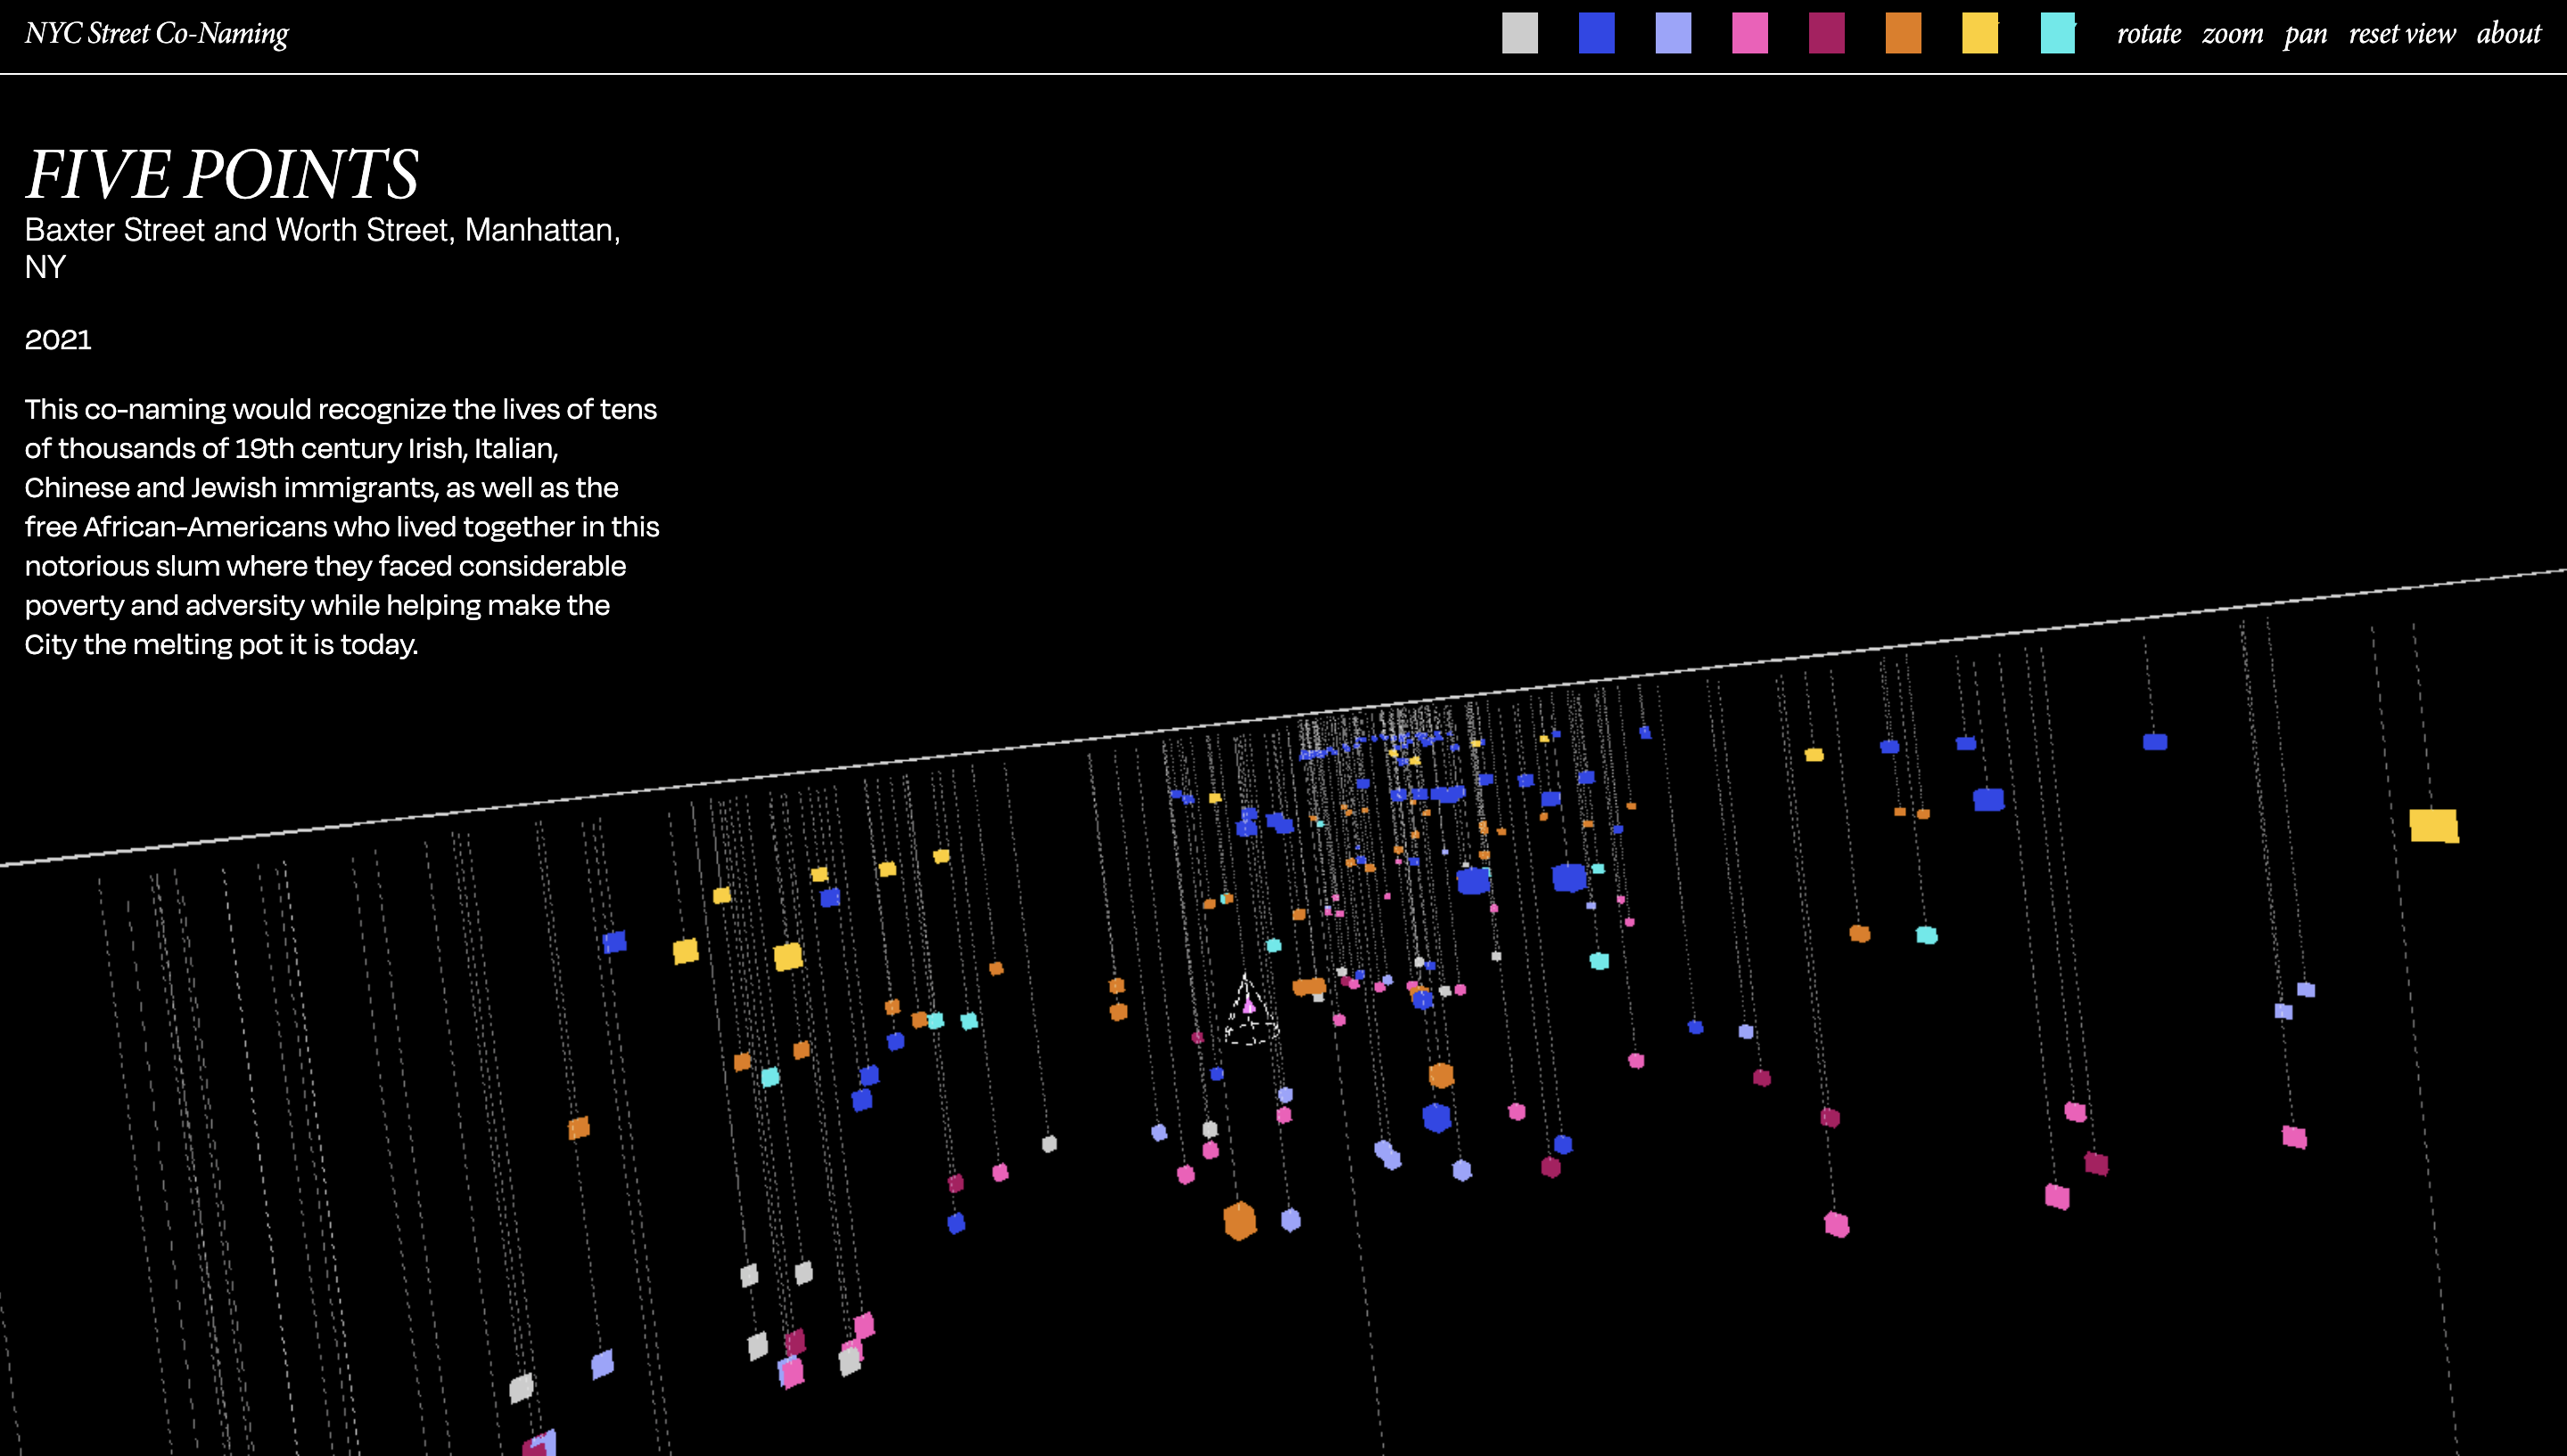The height and width of the screenshot is (1456, 2567).
Task: Click the reset view link
Action: (2401, 34)
